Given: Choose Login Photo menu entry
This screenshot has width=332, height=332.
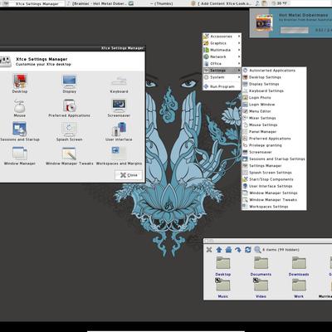Looking at the screenshot, I should [x=274, y=98].
